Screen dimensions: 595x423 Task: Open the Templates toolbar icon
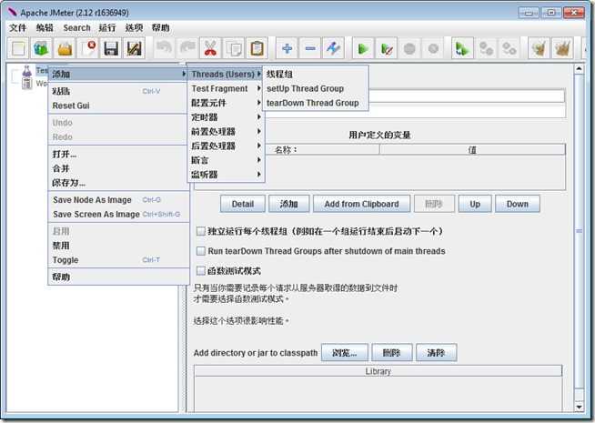[x=42, y=48]
